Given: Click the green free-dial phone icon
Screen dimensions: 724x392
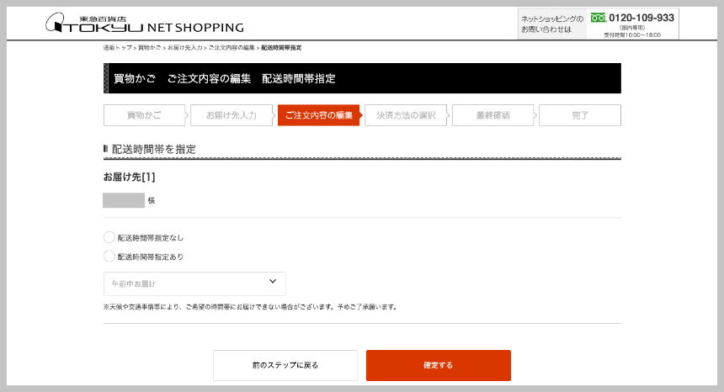Looking at the screenshot, I should pyautogui.click(x=599, y=18).
